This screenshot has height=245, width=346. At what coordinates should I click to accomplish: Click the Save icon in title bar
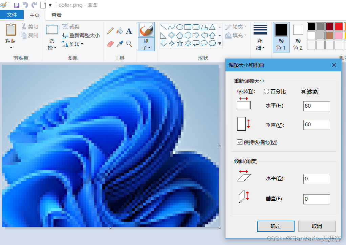click(17, 5)
